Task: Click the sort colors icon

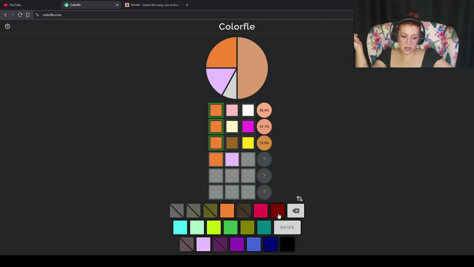Action: pos(300,198)
